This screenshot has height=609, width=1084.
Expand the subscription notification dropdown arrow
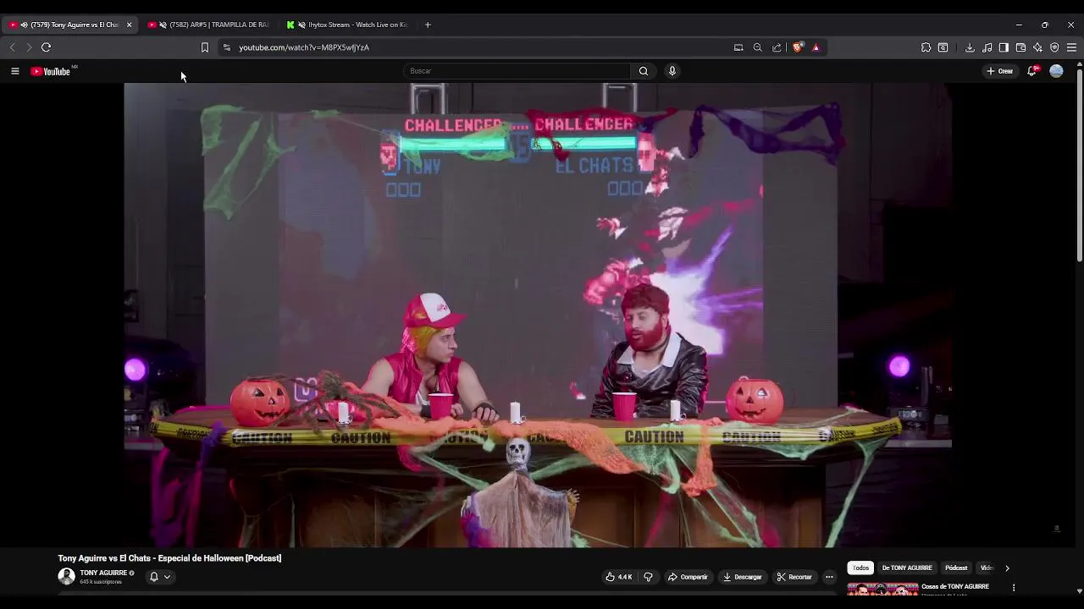point(167,577)
